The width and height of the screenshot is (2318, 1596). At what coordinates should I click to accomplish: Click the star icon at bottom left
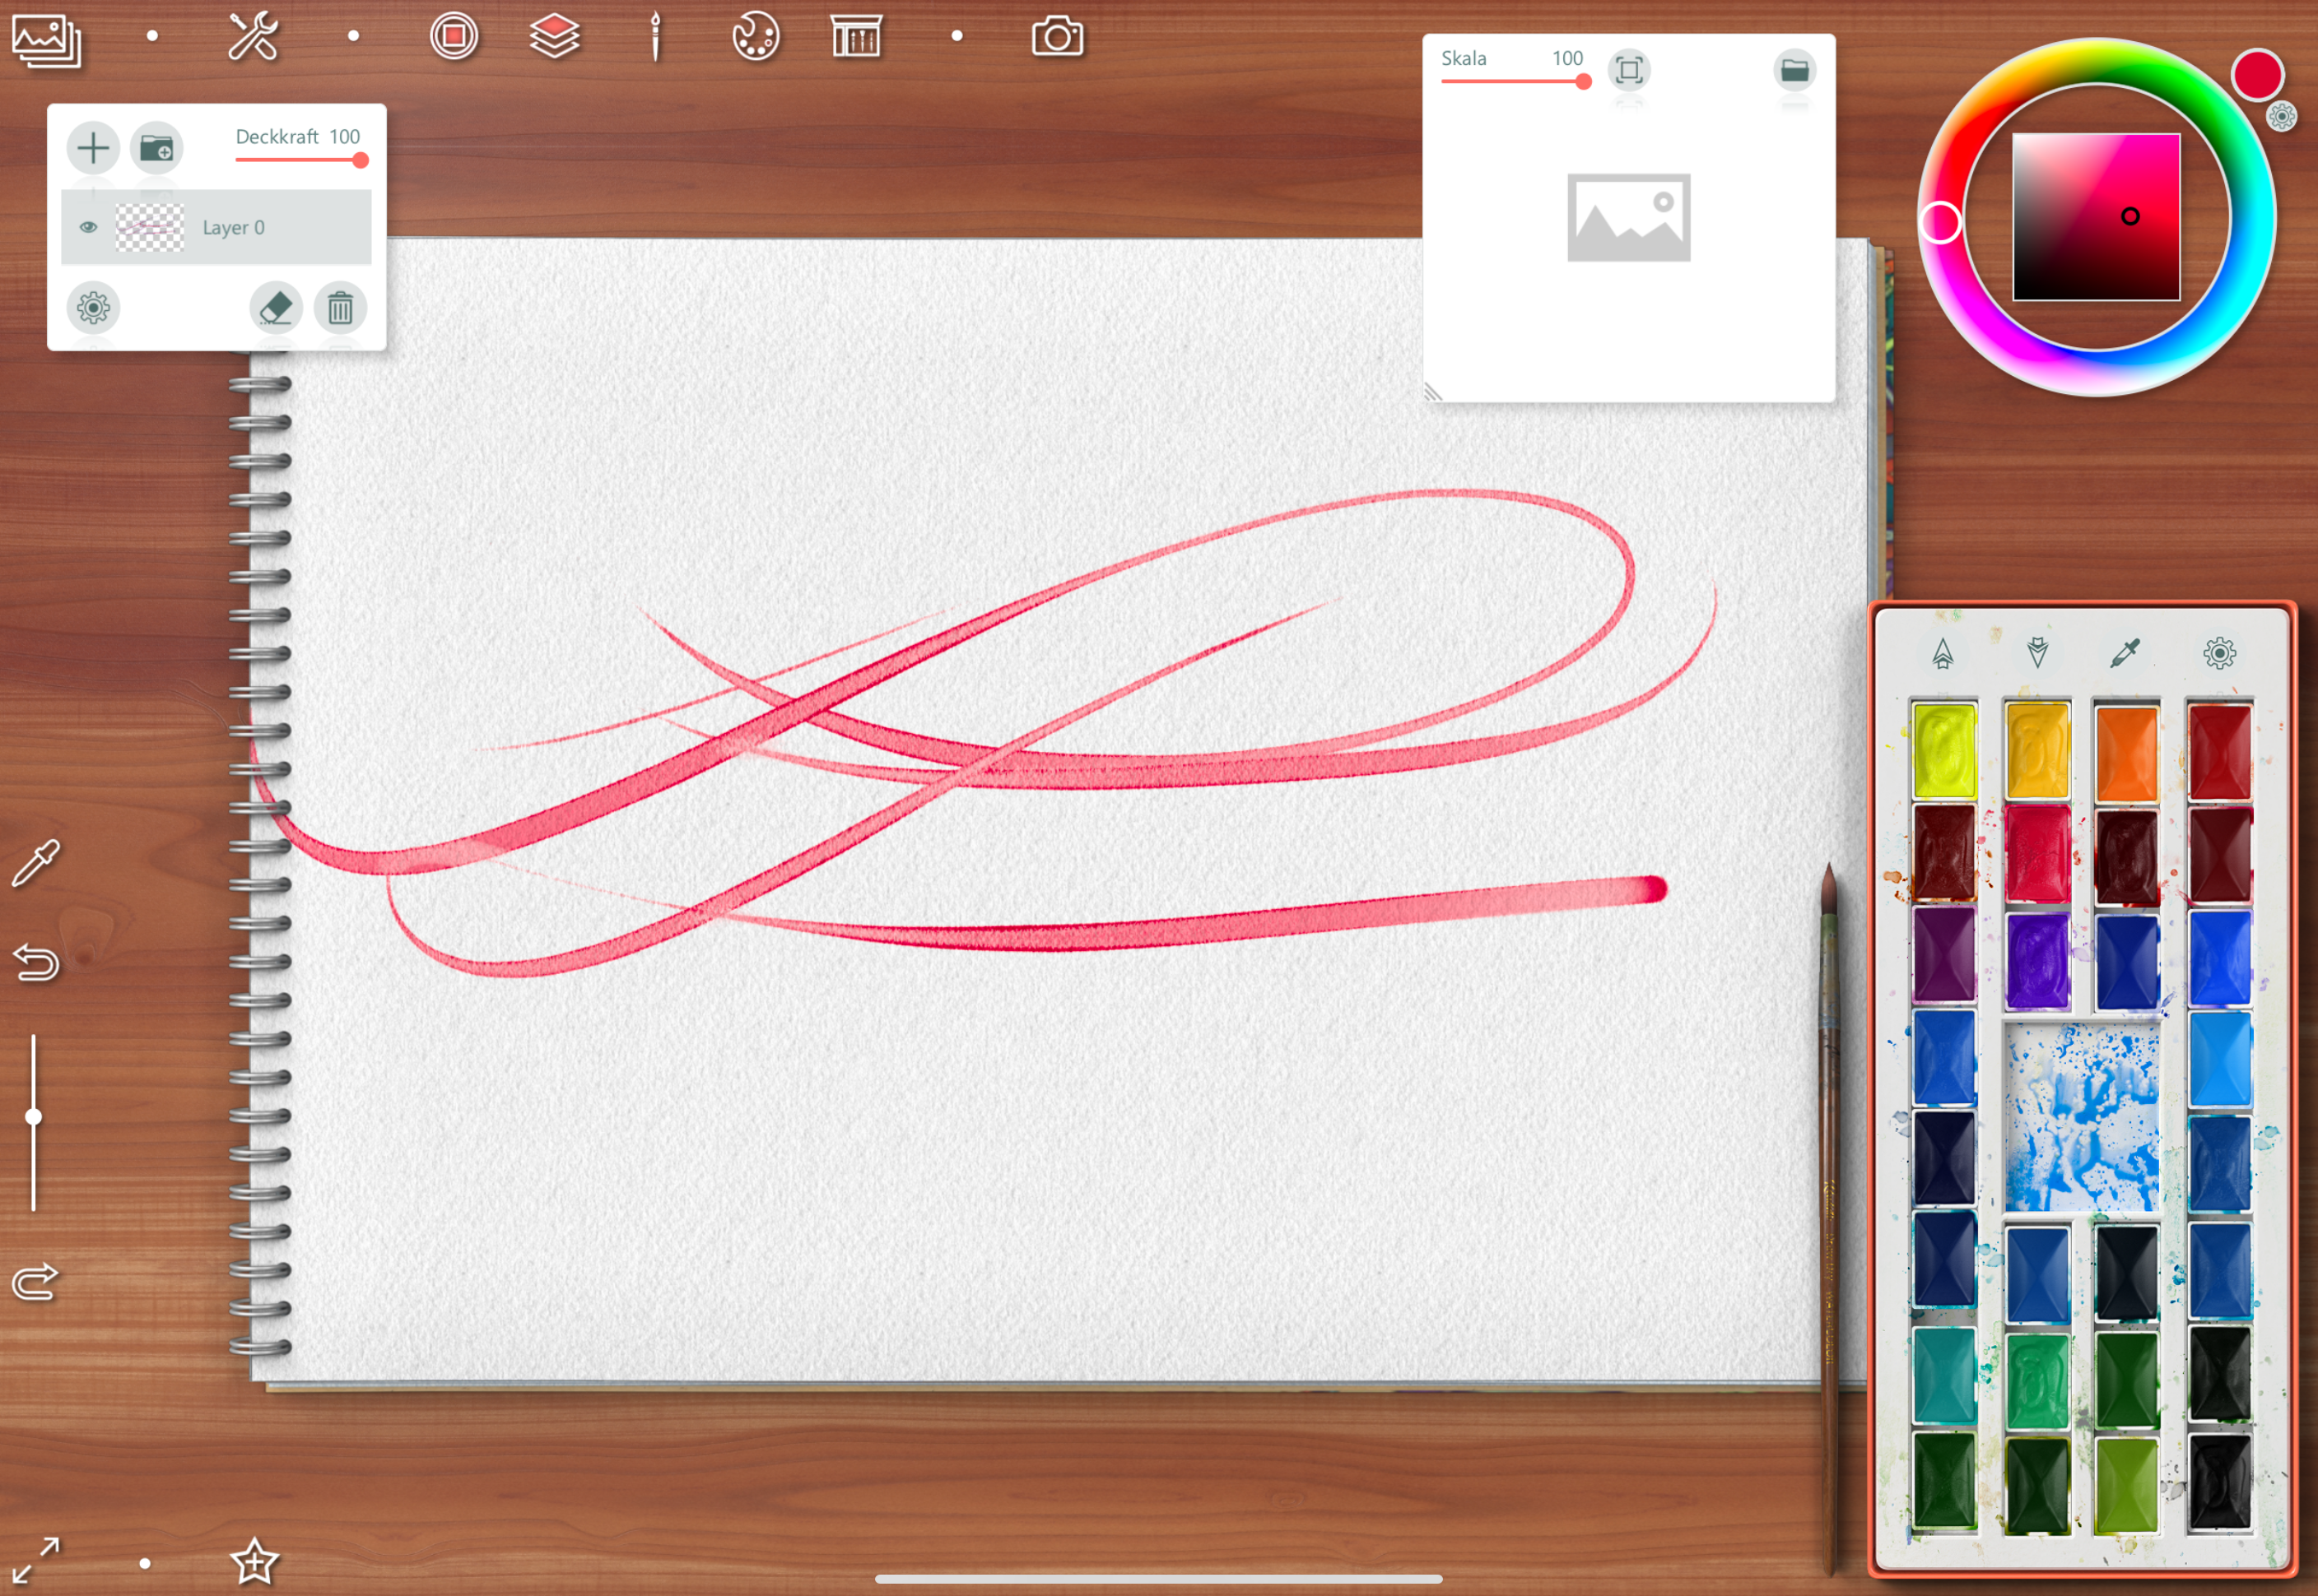click(x=254, y=1561)
